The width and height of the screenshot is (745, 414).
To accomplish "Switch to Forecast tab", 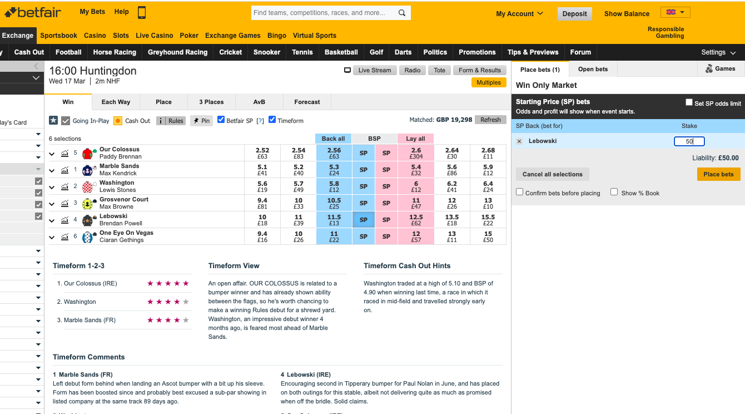I will (307, 102).
